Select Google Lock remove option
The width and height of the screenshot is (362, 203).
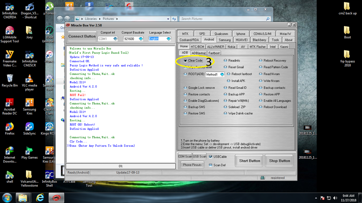(199, 88)
